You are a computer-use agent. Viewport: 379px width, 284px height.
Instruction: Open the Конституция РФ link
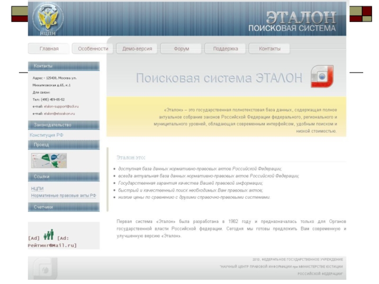click(46, 135)
